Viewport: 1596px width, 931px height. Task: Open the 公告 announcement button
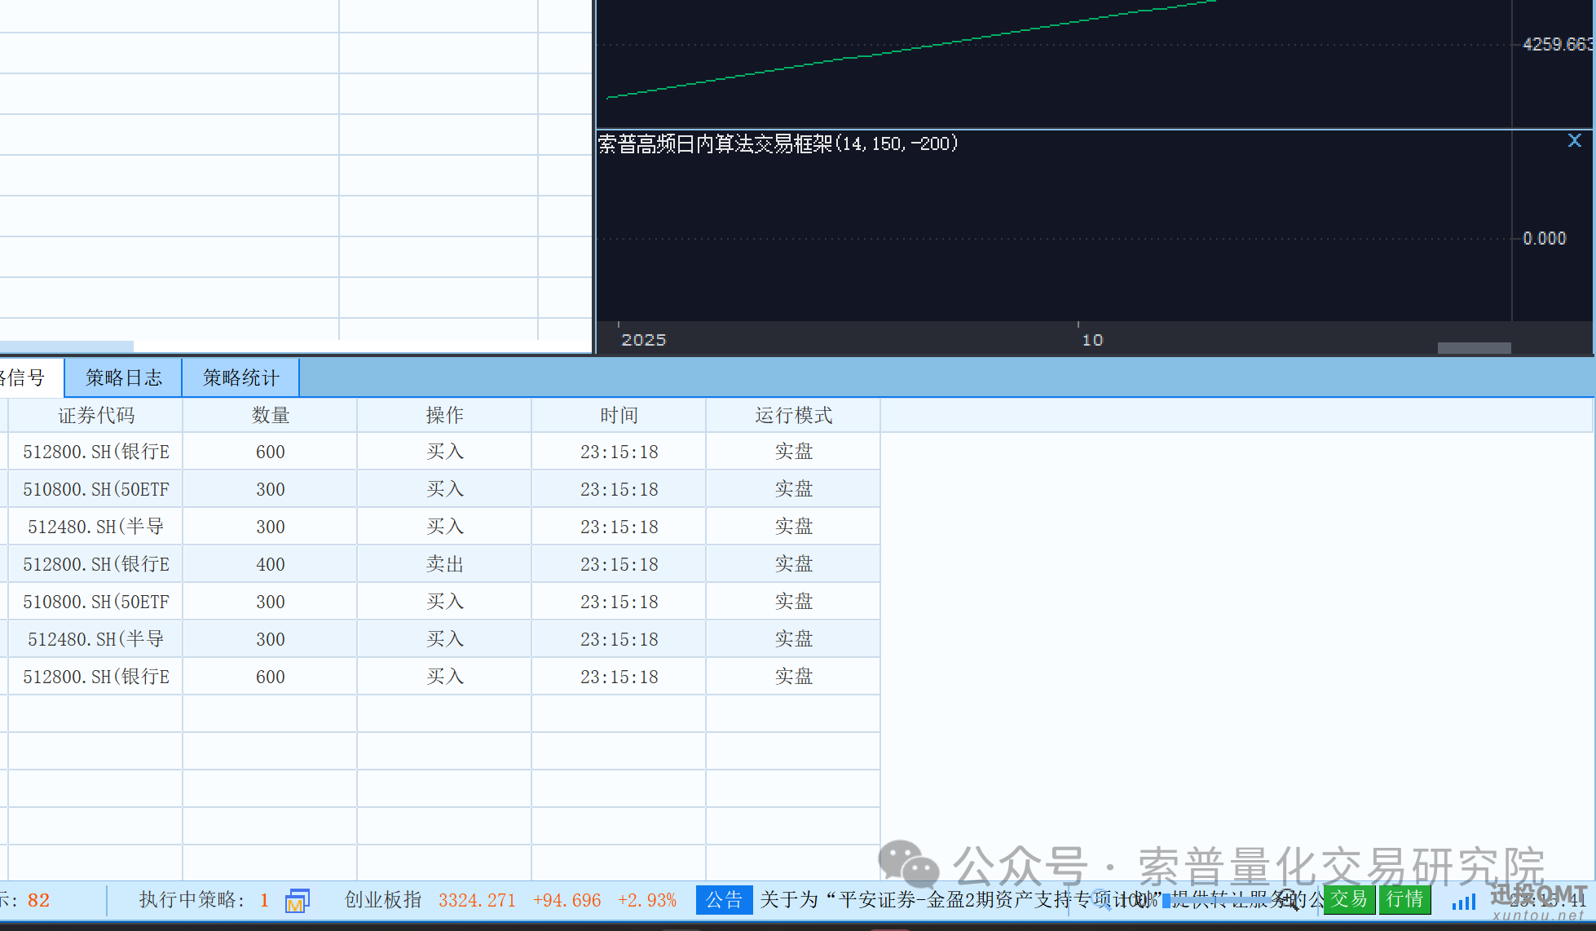tap(723, 900)
